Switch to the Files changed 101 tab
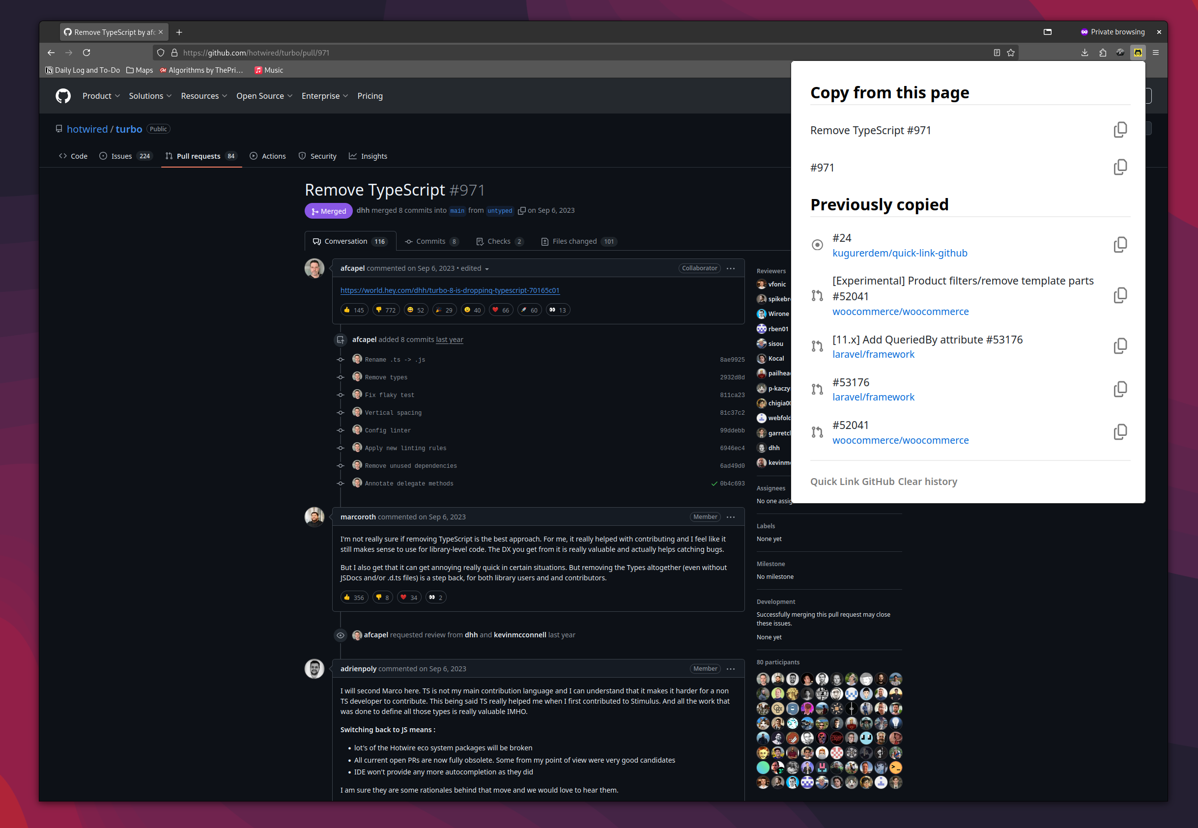The width and height of the screenshot is (1198, 828). tap(581, 241)
